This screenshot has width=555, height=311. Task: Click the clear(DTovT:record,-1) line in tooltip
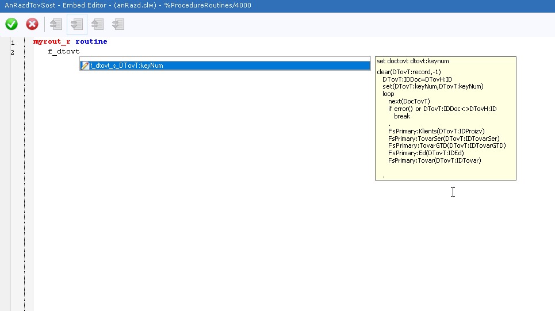pos(408,72)
